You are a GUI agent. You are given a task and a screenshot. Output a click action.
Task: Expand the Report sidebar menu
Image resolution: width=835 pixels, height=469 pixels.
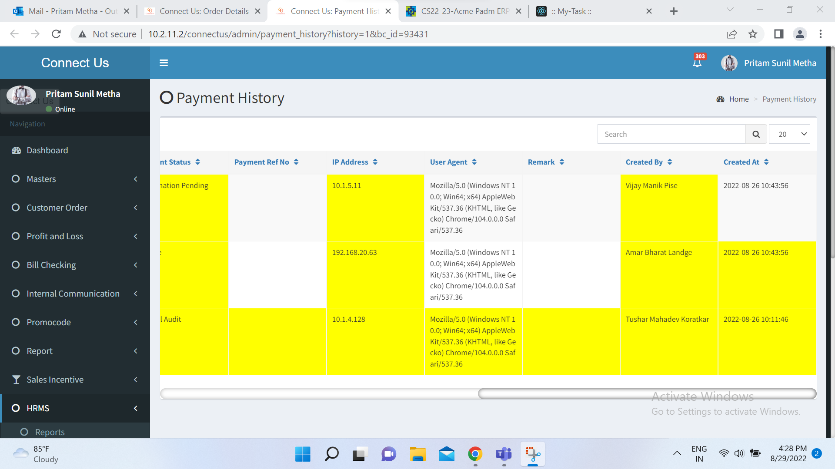pos(75,351)
